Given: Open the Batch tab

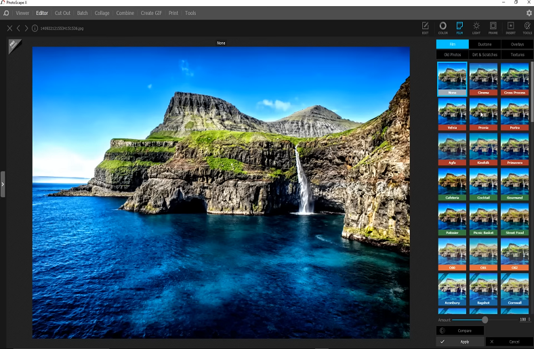Looking at the screenshot, I should coord(83,13).
